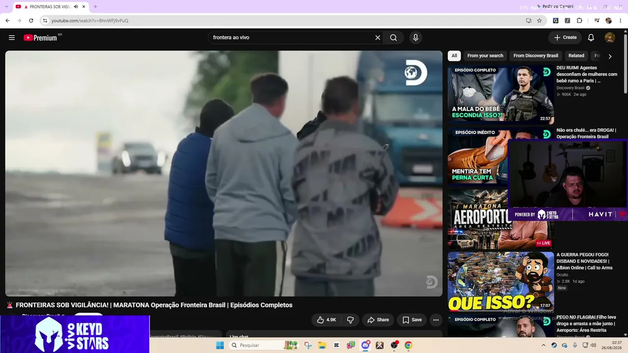Share the current video
Viewport: 628px width, 353px height.
(378, 320)
